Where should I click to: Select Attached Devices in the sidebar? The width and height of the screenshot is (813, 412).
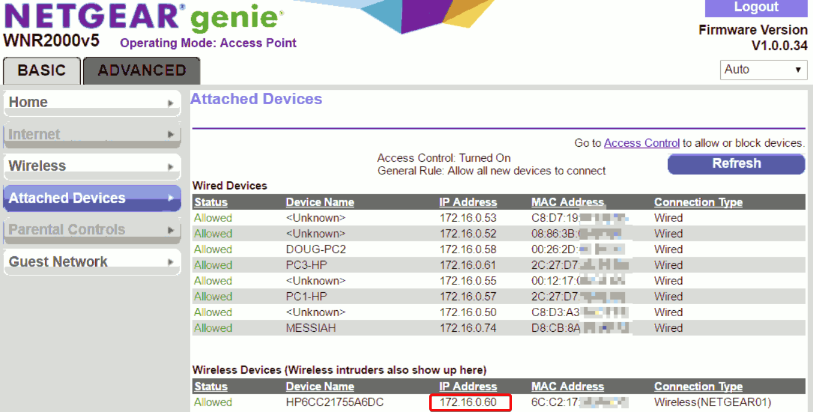coord(92,198)
